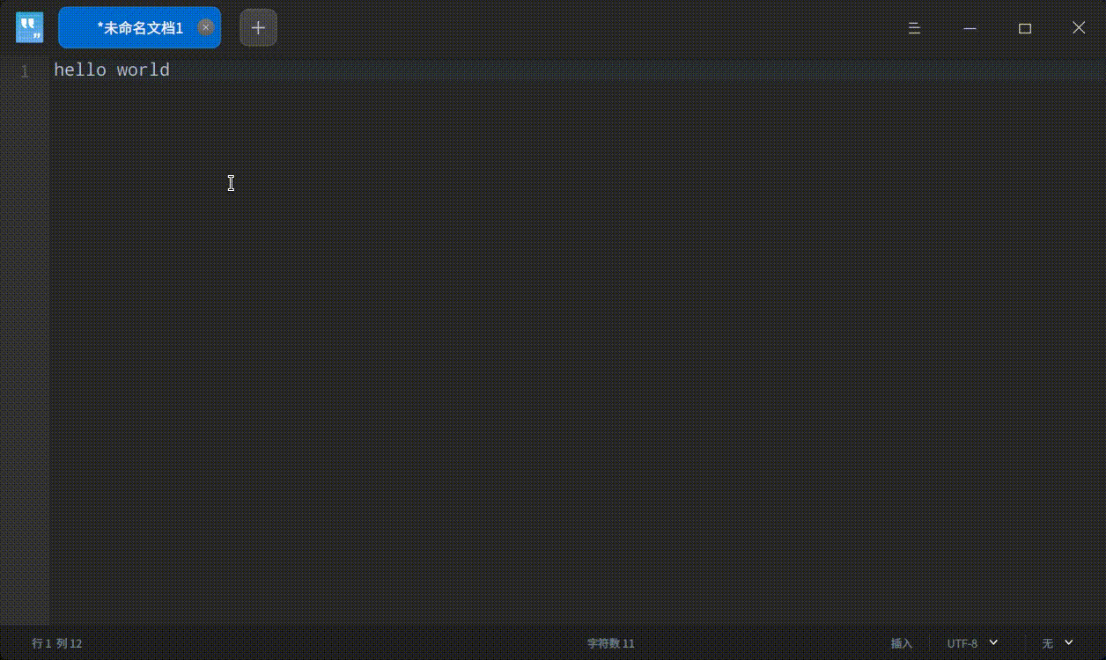Select the *未命名文档1 document tab
1106x660 pixels.
132,27
